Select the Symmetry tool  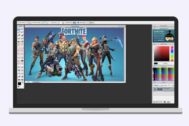22,61
